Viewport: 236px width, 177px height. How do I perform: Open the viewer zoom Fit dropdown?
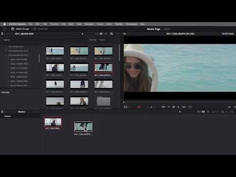pyautogui.click(x=126, y=34)
